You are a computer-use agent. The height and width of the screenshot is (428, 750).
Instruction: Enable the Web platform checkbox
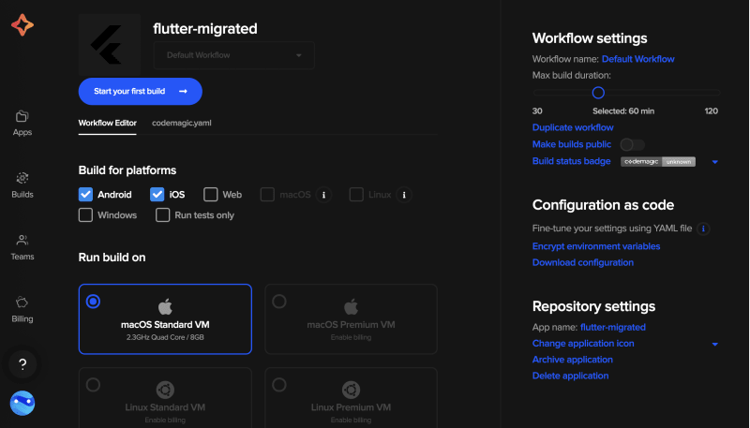tap(210, 195)
